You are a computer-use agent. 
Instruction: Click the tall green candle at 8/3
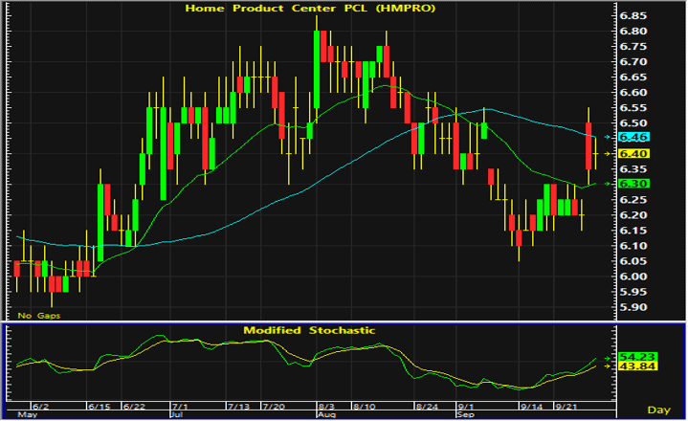pos(317,69)
